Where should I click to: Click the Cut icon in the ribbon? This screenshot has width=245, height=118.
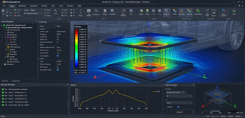pyautogui.click(x=7, y=10)
